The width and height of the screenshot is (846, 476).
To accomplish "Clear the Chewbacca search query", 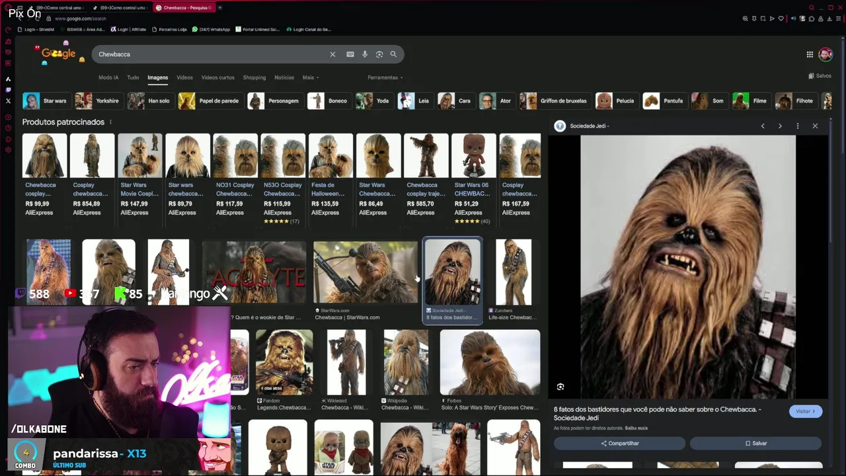I will point(332,54).
